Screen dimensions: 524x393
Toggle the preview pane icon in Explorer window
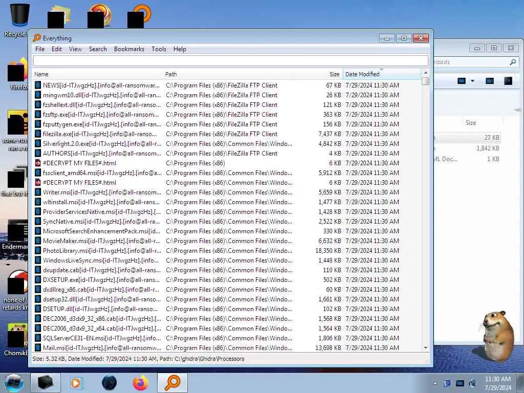490,81
